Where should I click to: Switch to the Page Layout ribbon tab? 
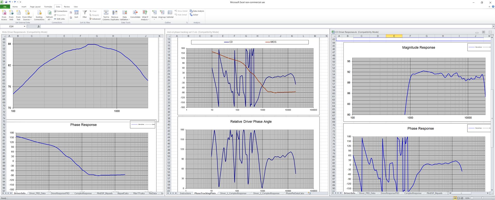pyautogui.click(x=35, y=7)
